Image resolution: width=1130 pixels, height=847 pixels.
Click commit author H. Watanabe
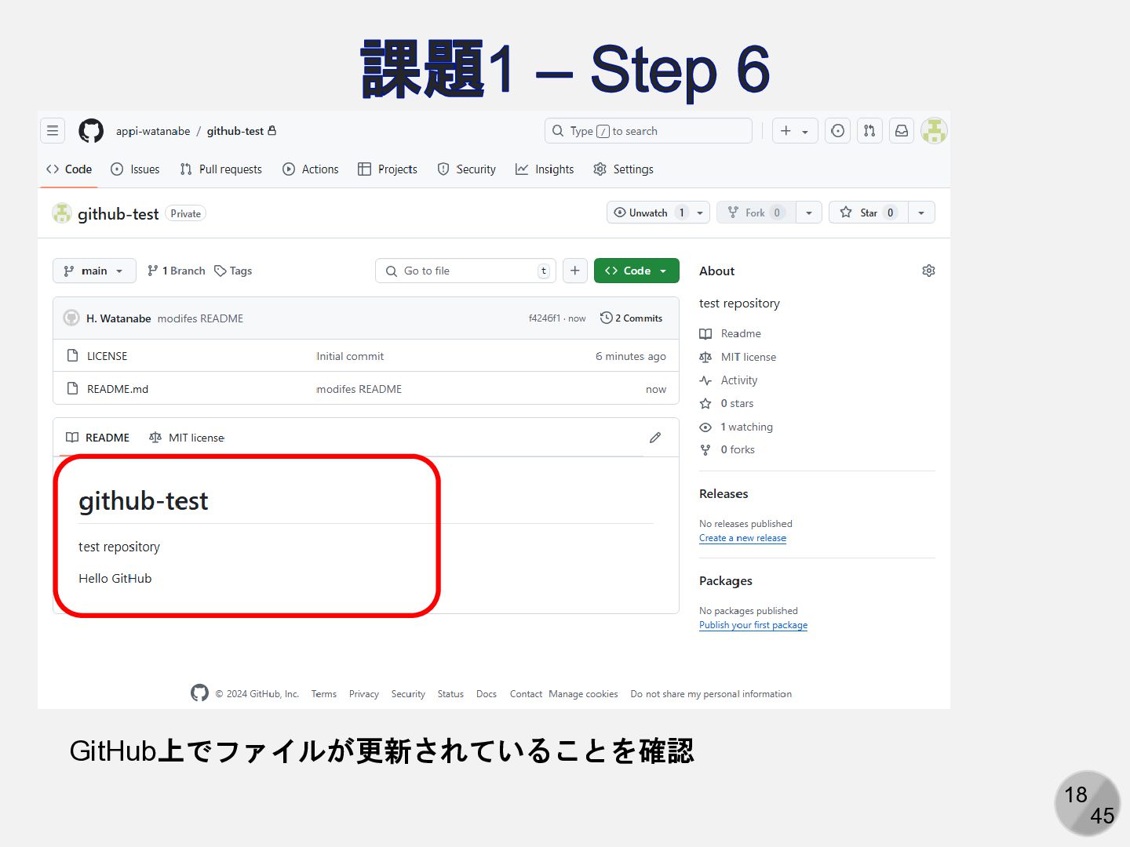point(118,318)
